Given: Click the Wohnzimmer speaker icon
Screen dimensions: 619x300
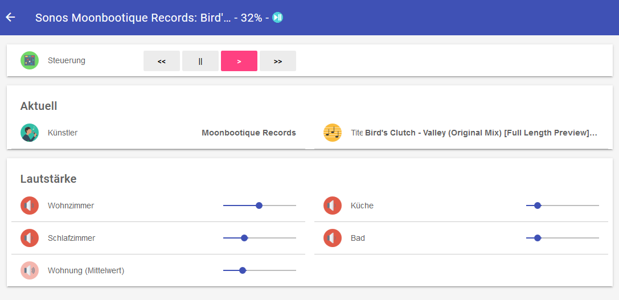Looking at the screenshot, I should pyautogui.click(x=30, y=206).
